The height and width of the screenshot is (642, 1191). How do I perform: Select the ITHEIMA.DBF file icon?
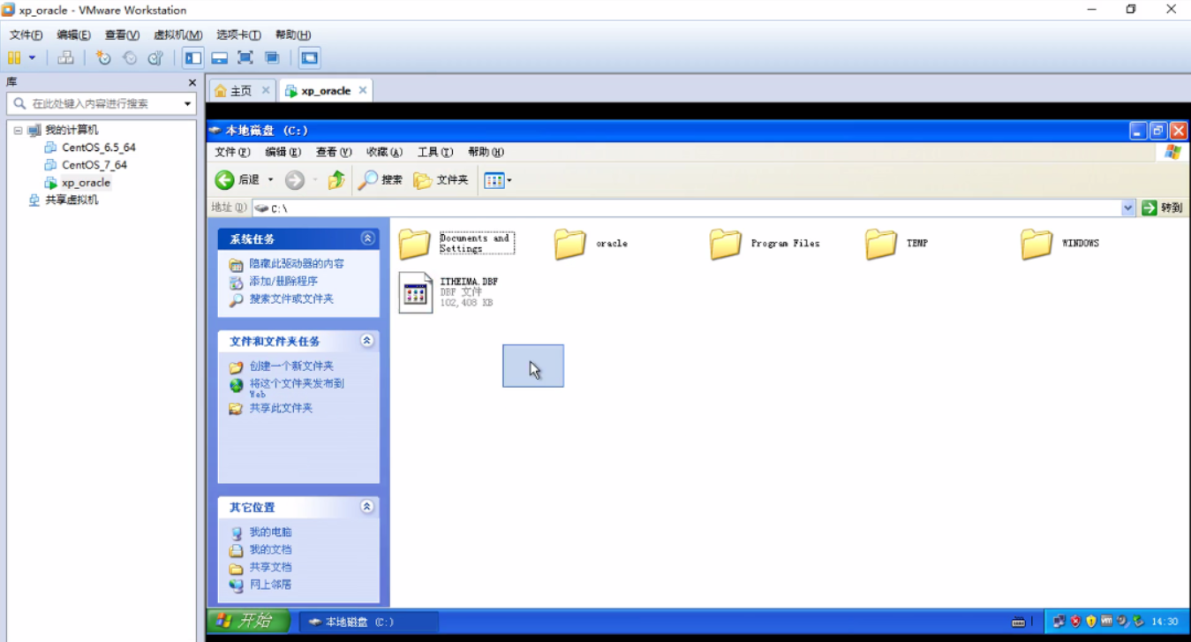pos(415,292)
